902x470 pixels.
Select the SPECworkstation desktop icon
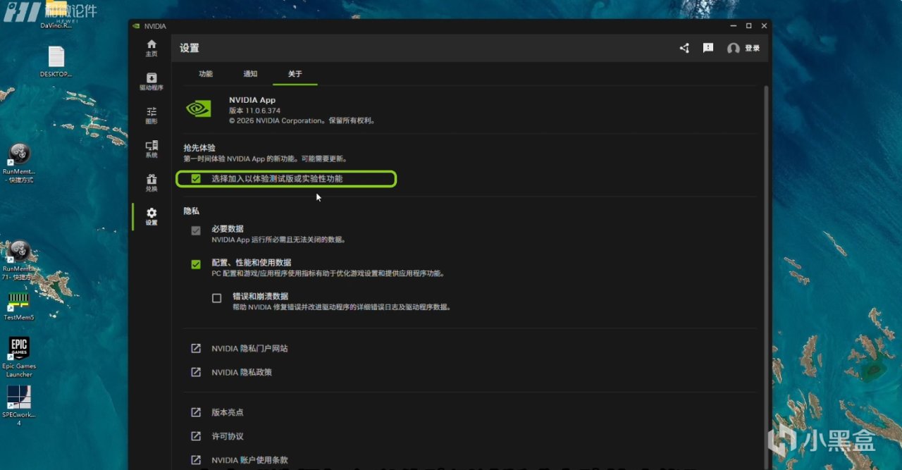(19, 405)
